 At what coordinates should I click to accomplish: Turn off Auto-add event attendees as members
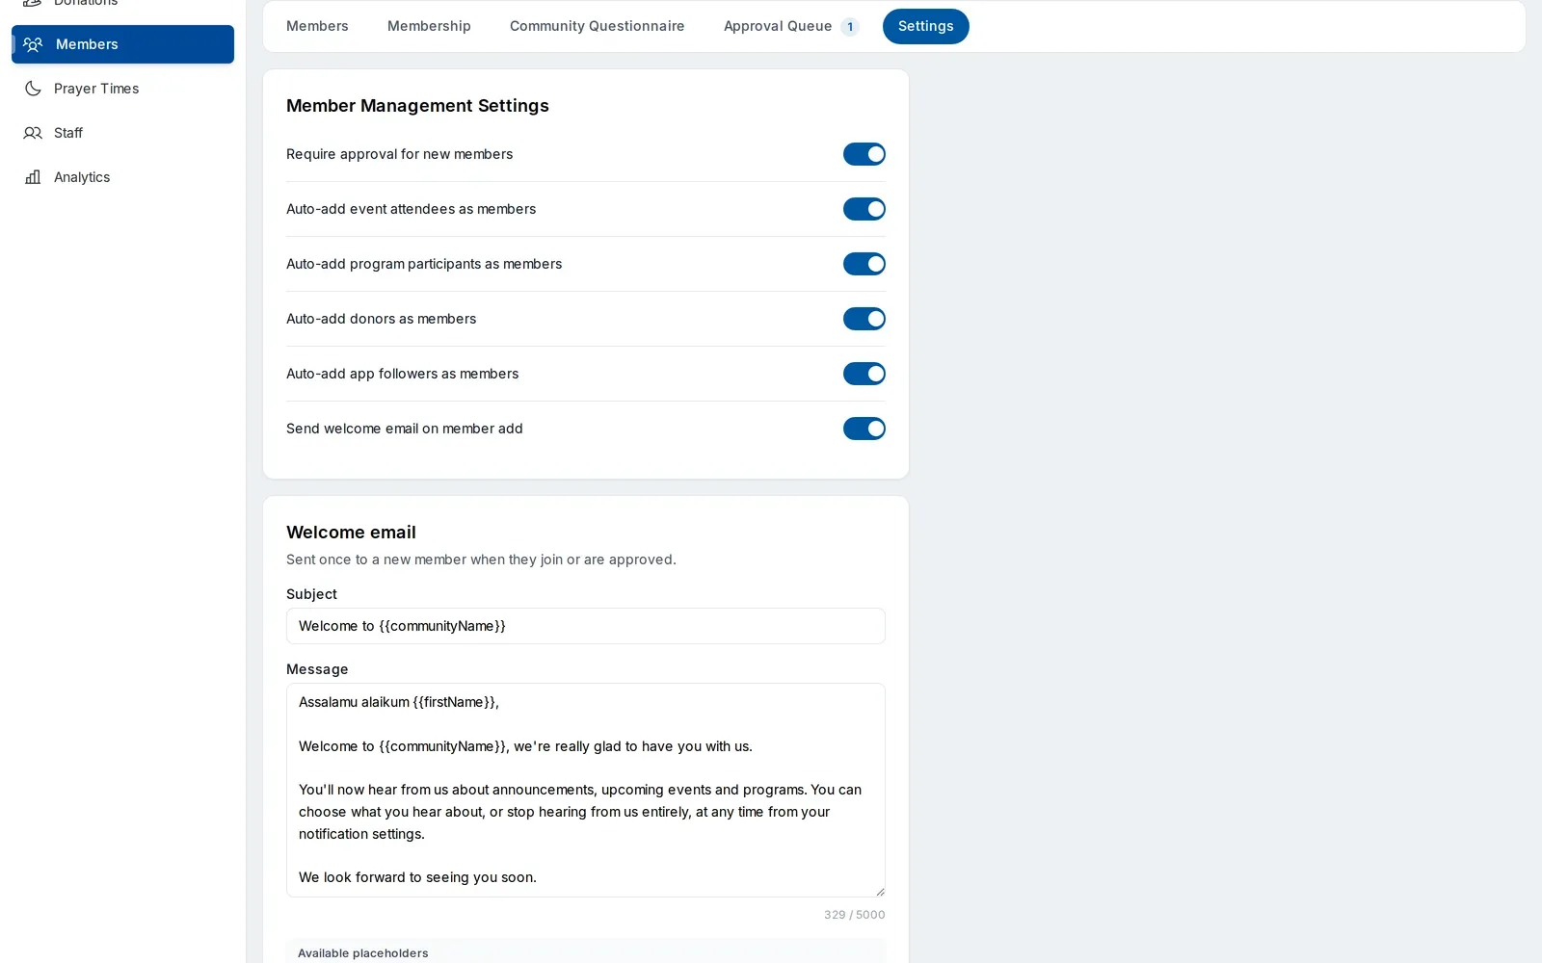[864, 209]
